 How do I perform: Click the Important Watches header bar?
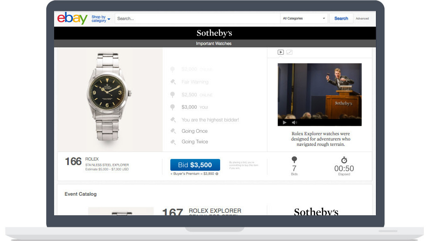click(x=214, y=43)
